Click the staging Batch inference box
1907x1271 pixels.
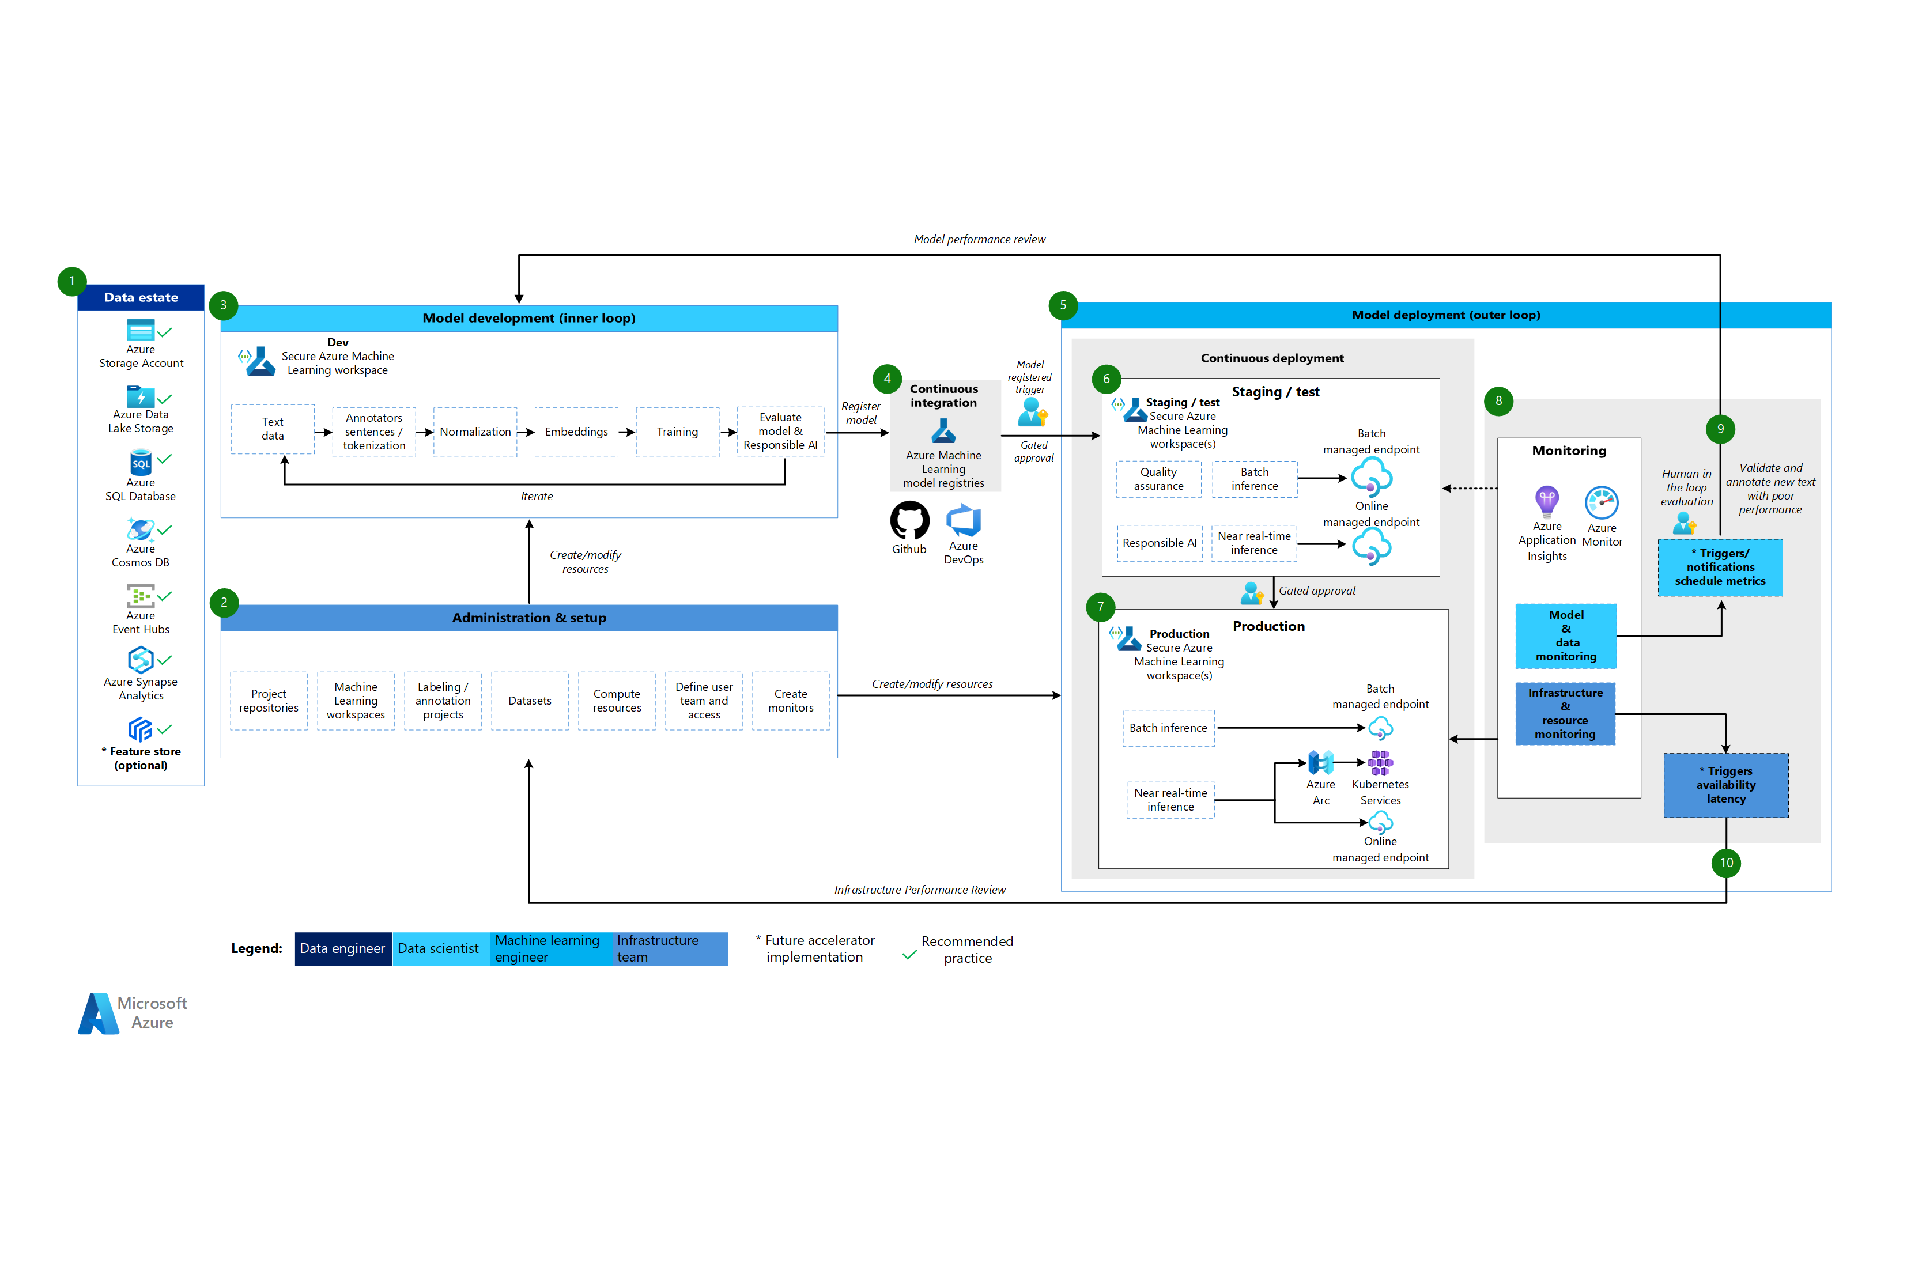(1254, 479)
